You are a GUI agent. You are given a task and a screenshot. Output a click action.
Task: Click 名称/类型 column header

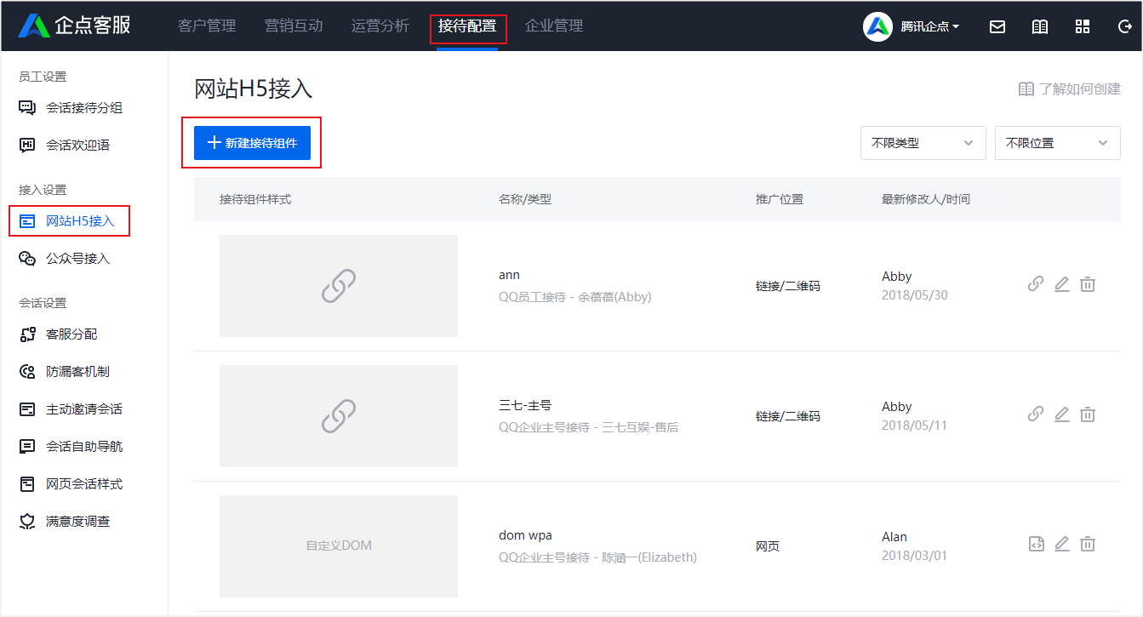(x=525, y=199)
